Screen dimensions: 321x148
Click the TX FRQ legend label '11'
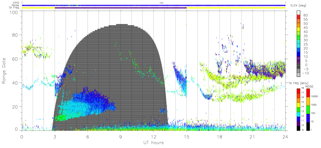tap(302, 121)
